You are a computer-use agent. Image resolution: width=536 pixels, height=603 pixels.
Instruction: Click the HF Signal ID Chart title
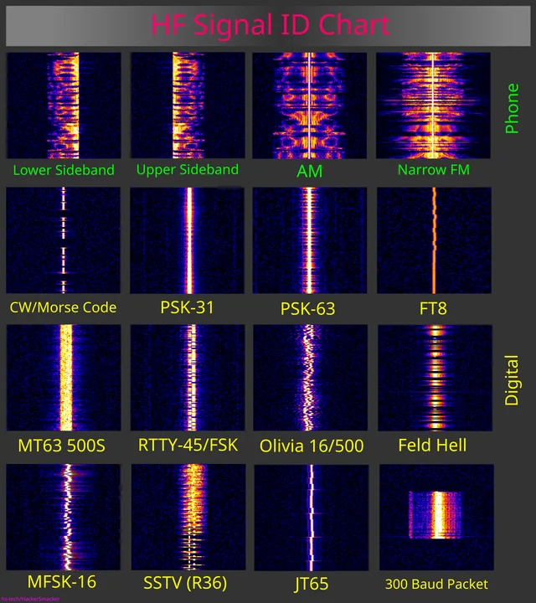(x=270, y=25)
